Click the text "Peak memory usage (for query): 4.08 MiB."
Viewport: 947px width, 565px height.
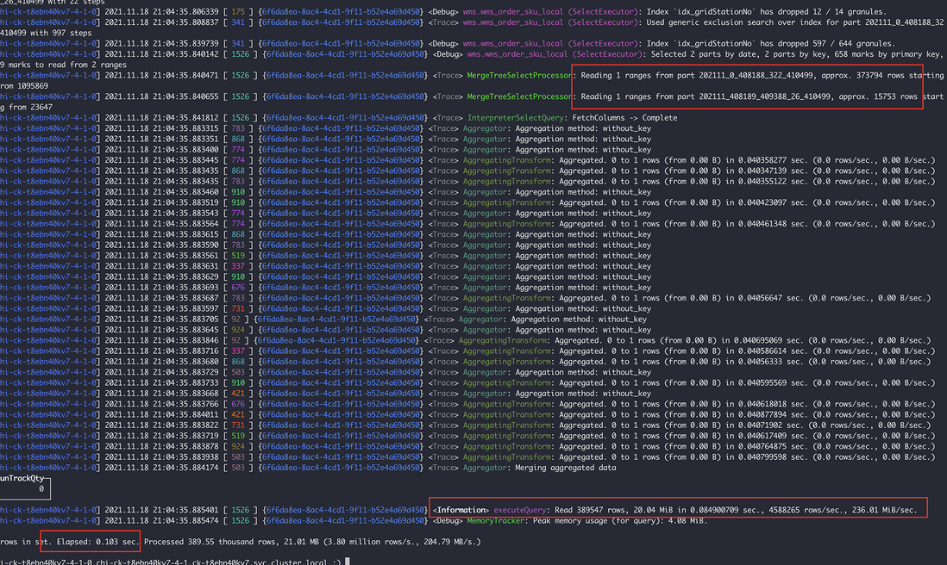click(x=619, y=520)
